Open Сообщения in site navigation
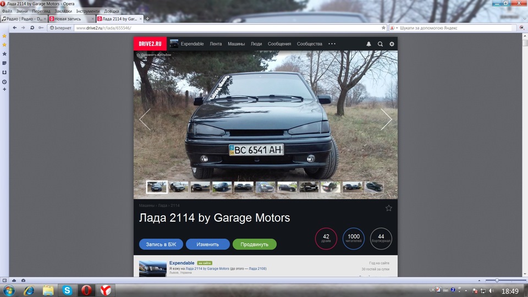This screenshot has width=528, height=297. [279, 44]
